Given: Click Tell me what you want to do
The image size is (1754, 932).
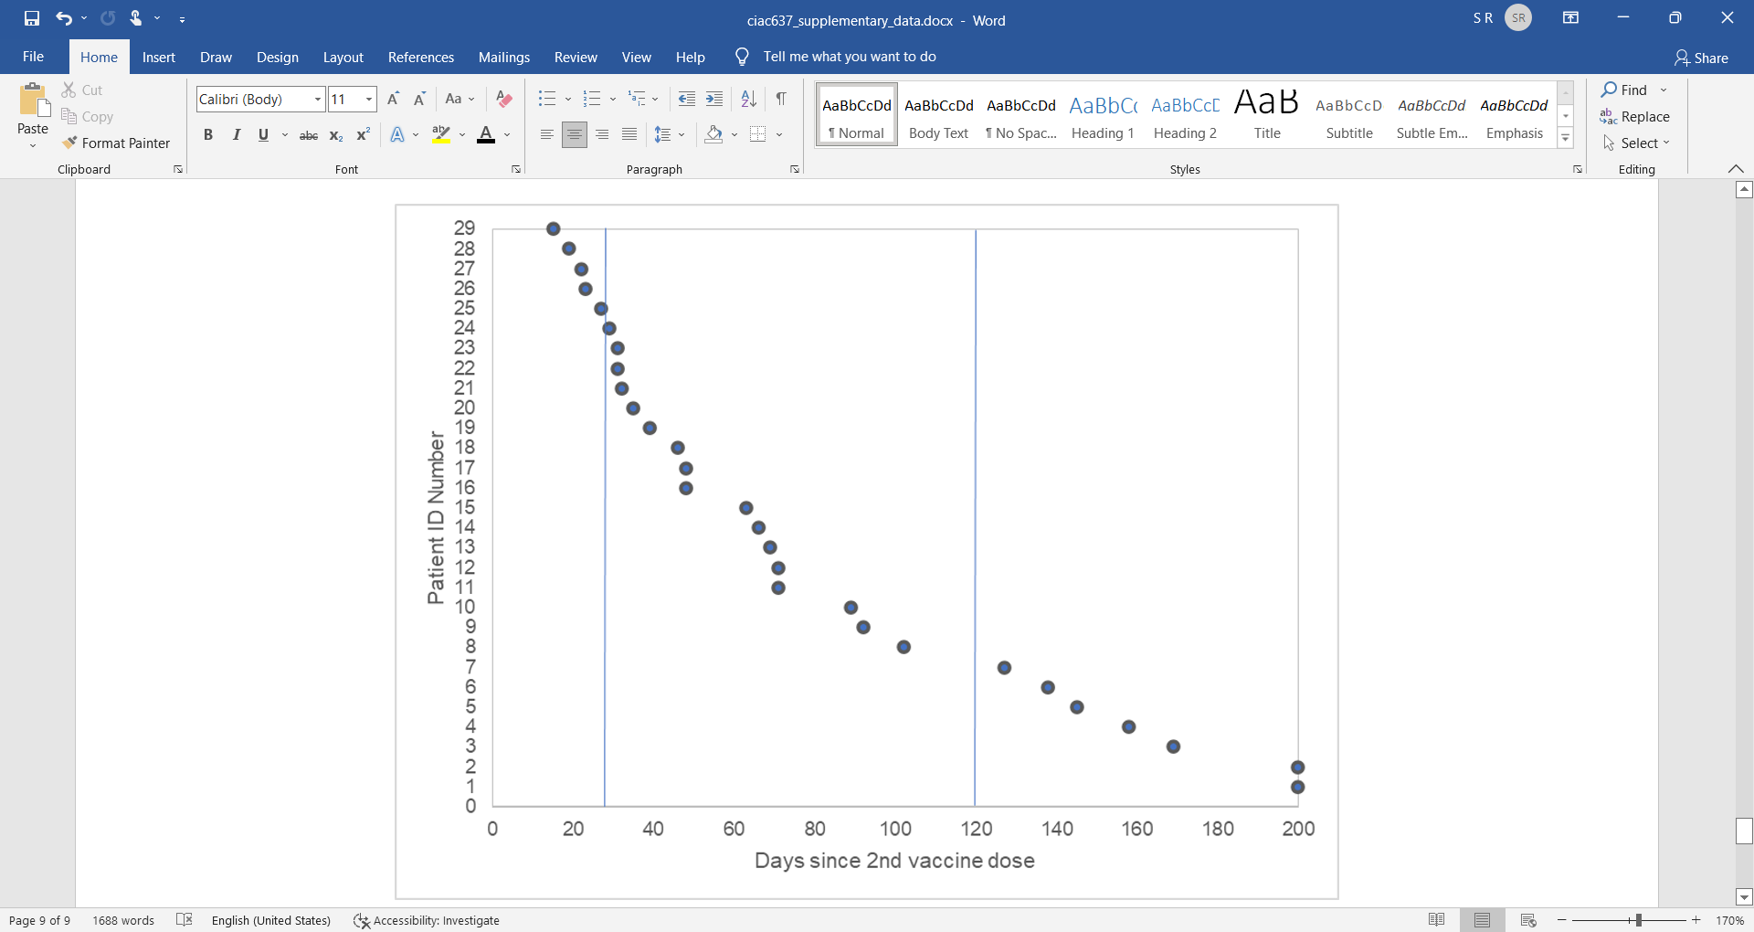Looking at the screenshot, I should (850, 57).
